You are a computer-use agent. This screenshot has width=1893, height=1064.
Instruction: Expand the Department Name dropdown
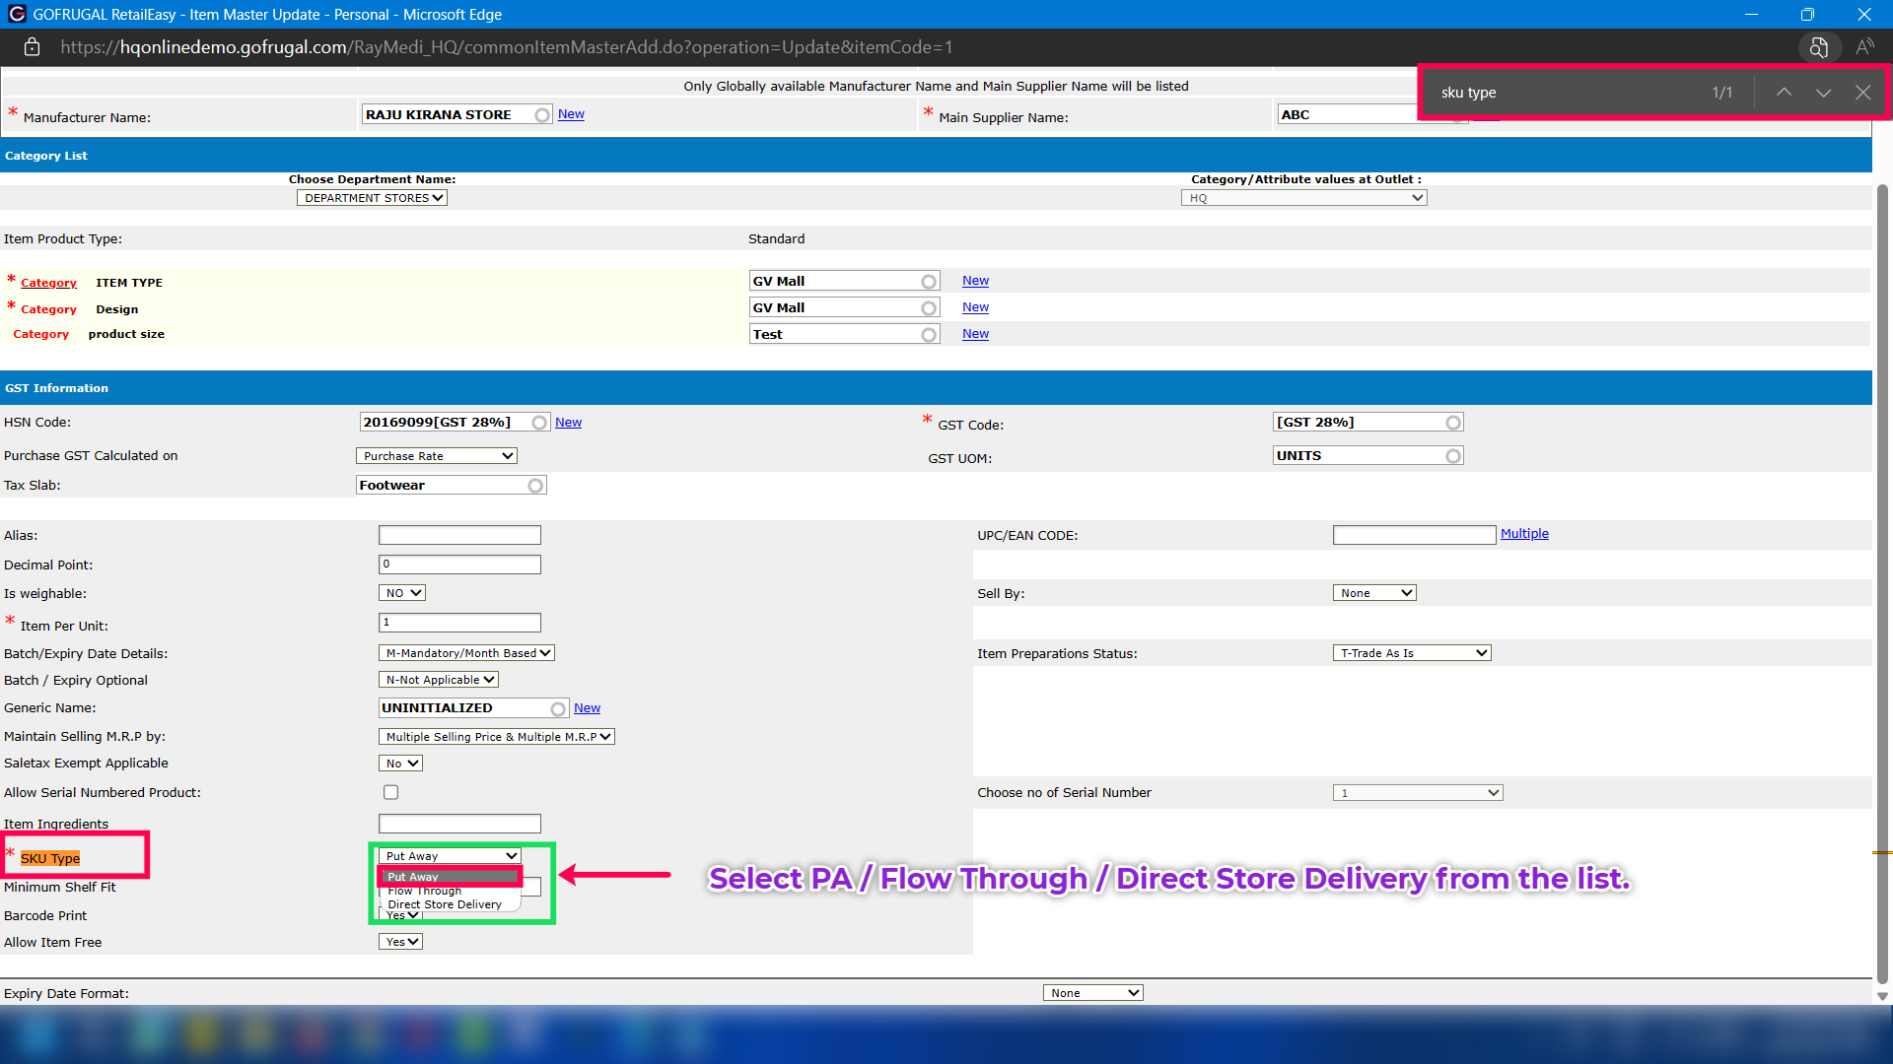click(372, 198)
